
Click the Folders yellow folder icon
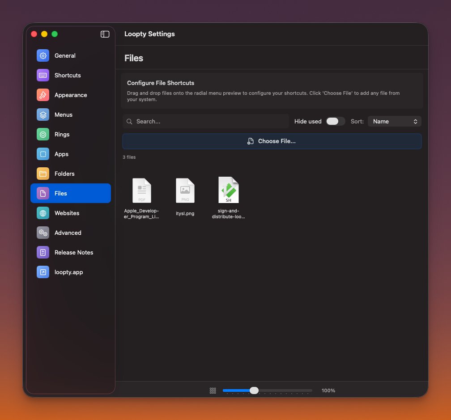pos(43,174)
